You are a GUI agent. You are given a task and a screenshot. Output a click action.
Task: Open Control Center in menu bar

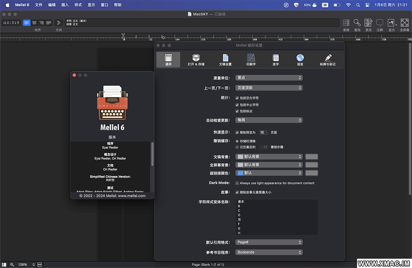[367, 5]
